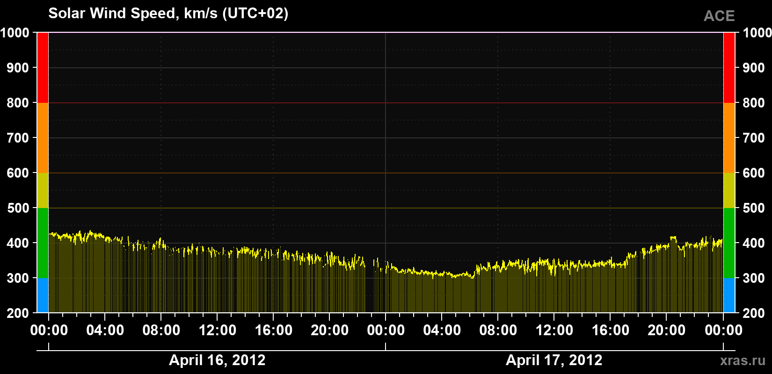Click the blue band on left color scale
Screen dimensions: 772x374
(x=43, y=295)
